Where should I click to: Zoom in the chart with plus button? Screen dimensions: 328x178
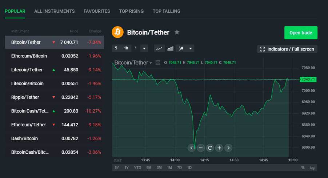click(219, 148)
